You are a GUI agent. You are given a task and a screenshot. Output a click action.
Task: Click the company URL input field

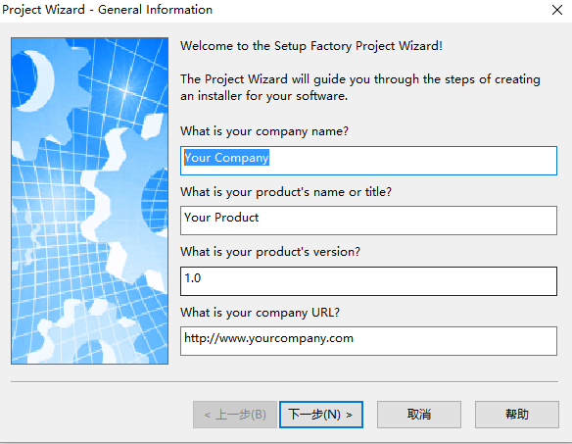click(368, 341)
